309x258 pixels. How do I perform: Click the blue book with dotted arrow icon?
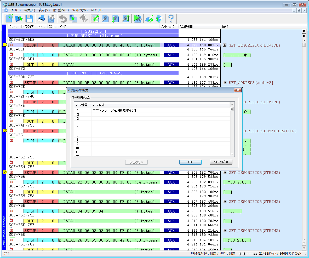click(159, 19)
